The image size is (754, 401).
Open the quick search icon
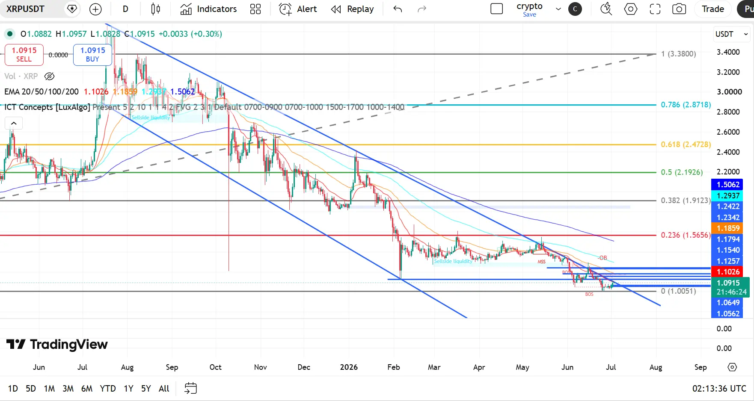606,9
